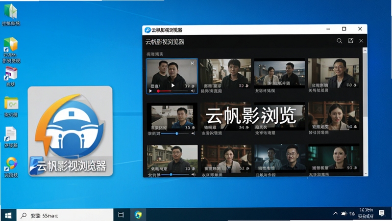Click the cloud network icon in system tray
The image size is (392, 221).
coord(344,214)
